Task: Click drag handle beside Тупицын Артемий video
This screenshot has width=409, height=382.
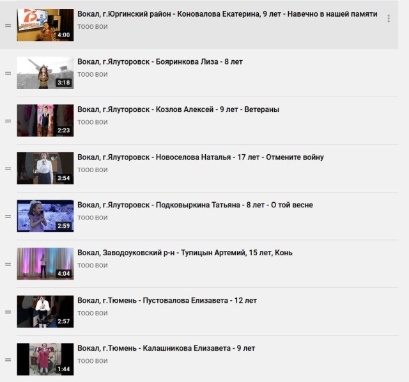Action: (x=8, y=264)
